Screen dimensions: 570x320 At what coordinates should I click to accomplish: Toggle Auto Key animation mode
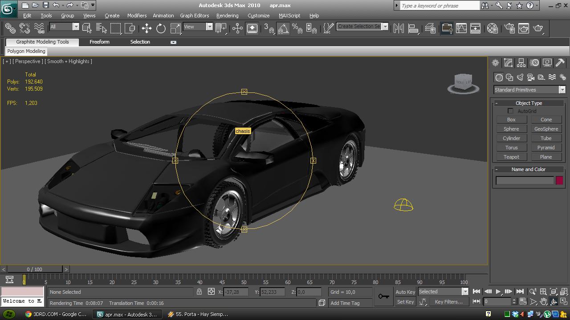(x=405, y=292)
